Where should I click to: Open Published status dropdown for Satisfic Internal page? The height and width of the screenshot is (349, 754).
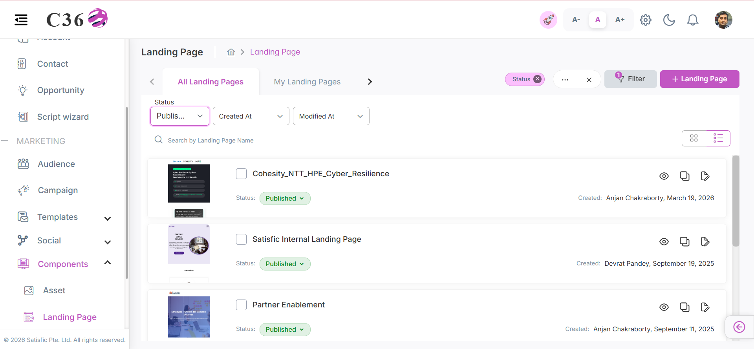click(x=285, y=264)
